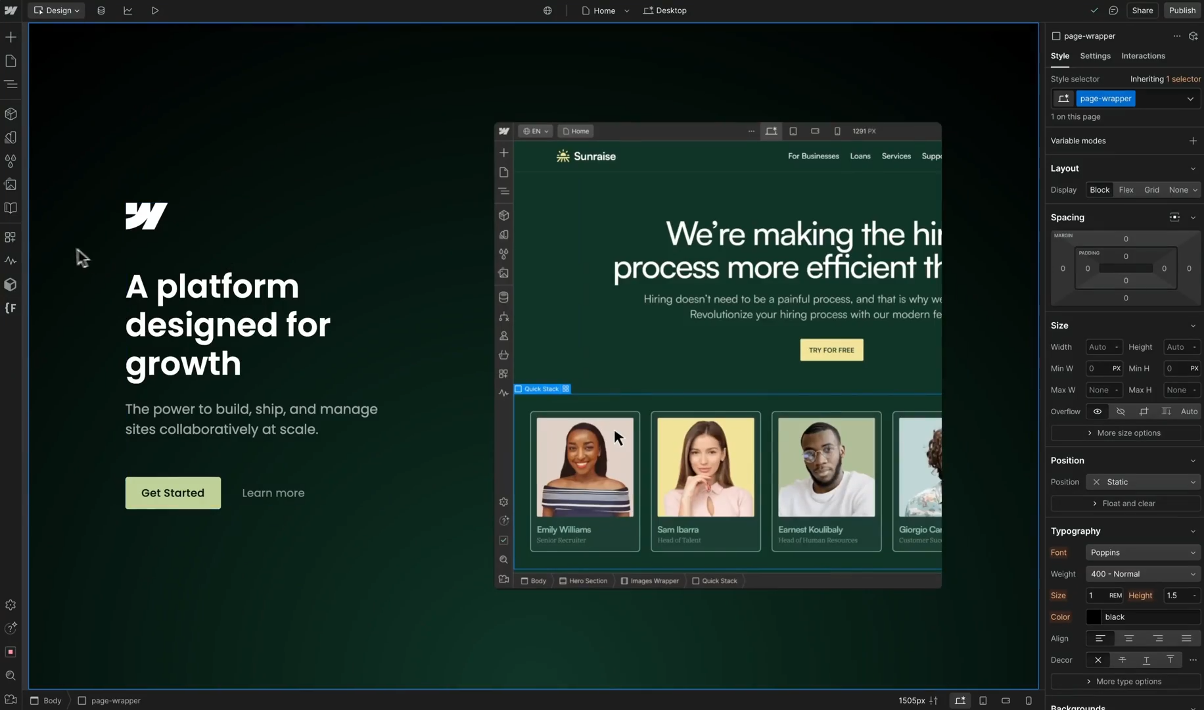Open the Add elements panel
Image resolution: width=1204 pixels, height=710 pixels.
click(x=11, y=37)
